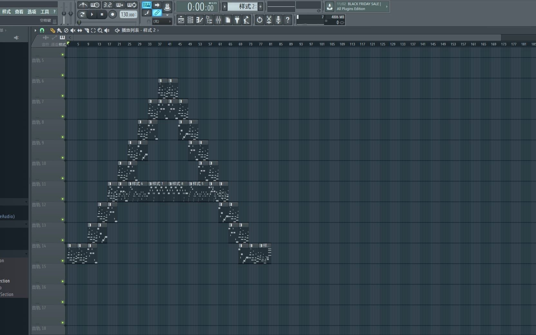Open the 查看 menu
Screen dimensions: 536x335
click(19, 12)
